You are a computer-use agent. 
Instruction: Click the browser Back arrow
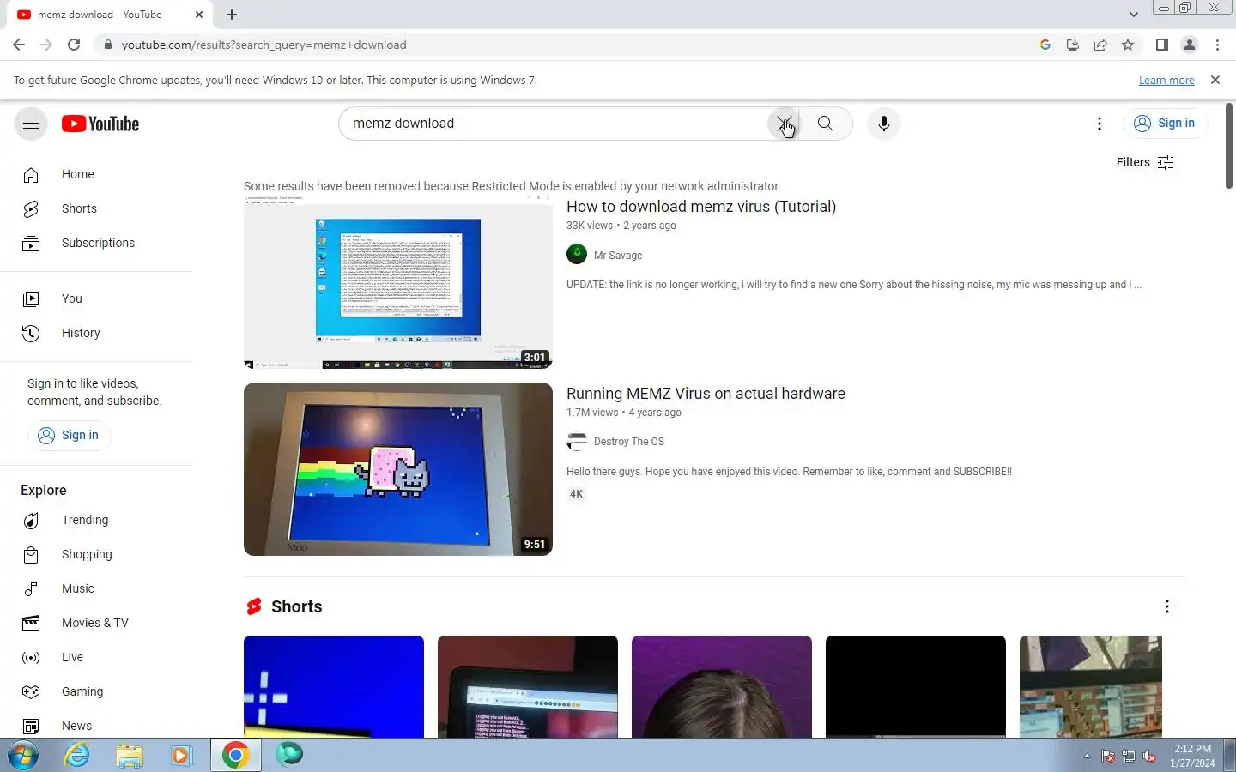click(x=19, y=45)
